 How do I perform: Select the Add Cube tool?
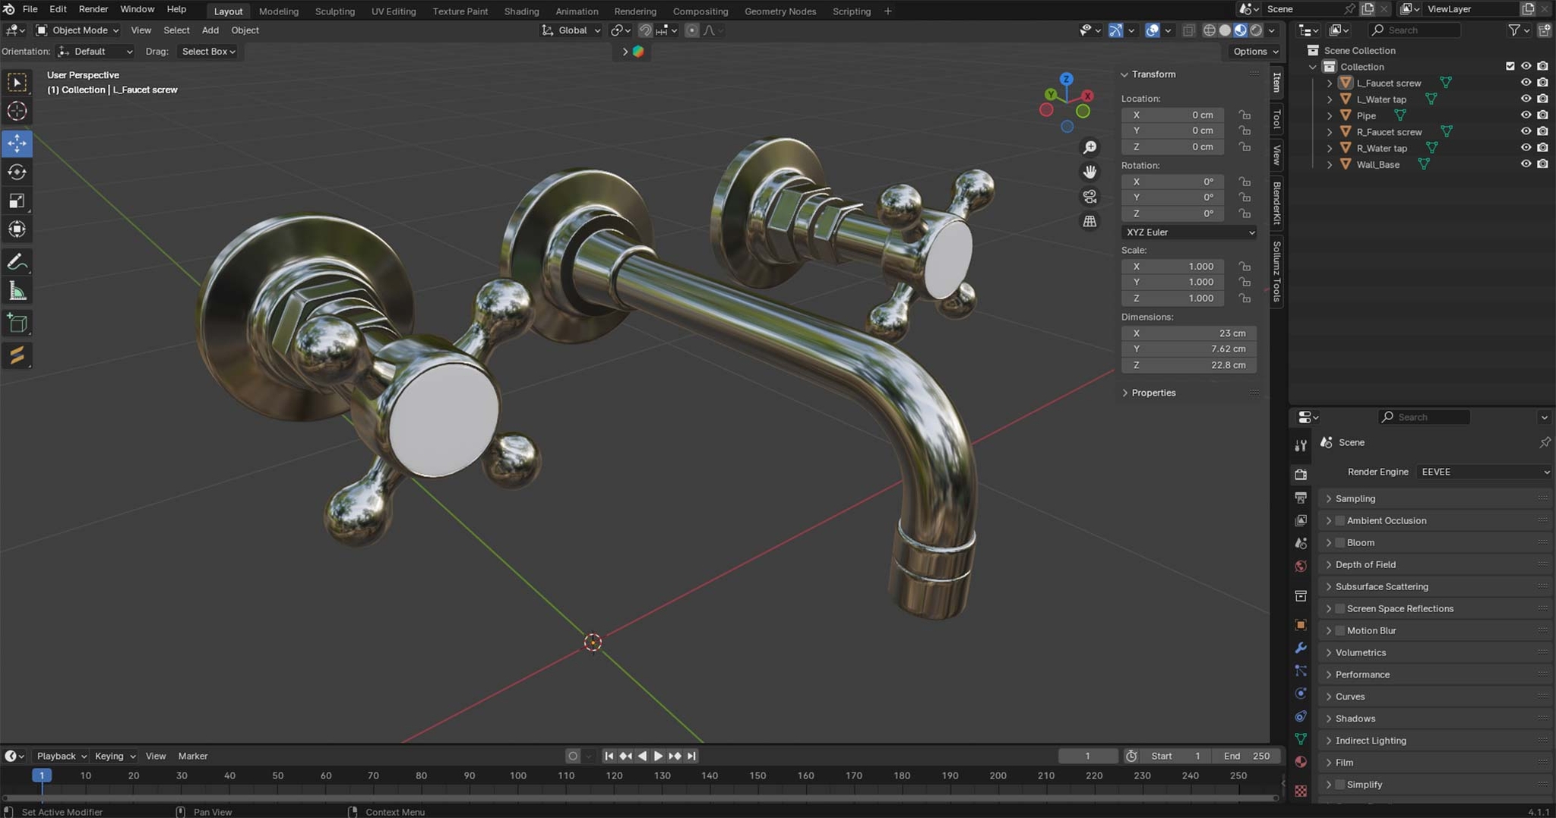pyautogui.click(x=17, y=324)
